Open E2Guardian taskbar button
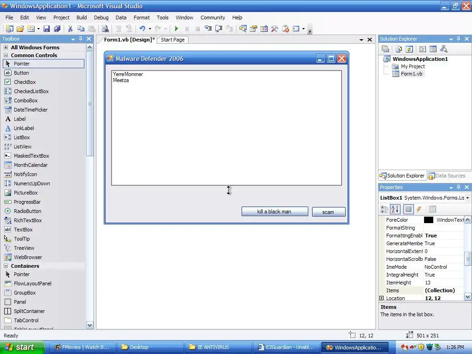The height and width of the screenshot is (354, 472). 286,347
